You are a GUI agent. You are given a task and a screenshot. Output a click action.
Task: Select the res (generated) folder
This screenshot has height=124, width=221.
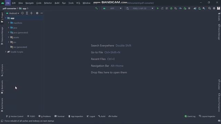(x=19, y=47)
